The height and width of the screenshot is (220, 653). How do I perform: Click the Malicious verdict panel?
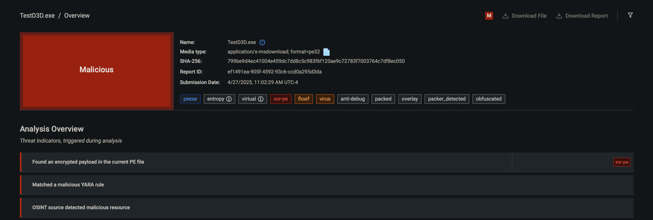(96, 70)
